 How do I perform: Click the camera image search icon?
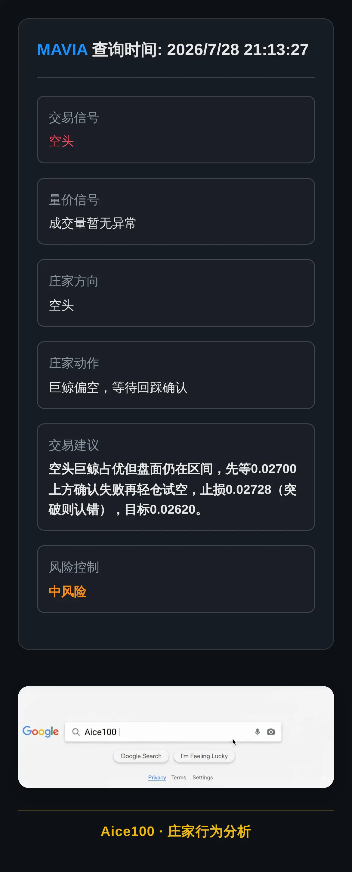pos(271,731)
